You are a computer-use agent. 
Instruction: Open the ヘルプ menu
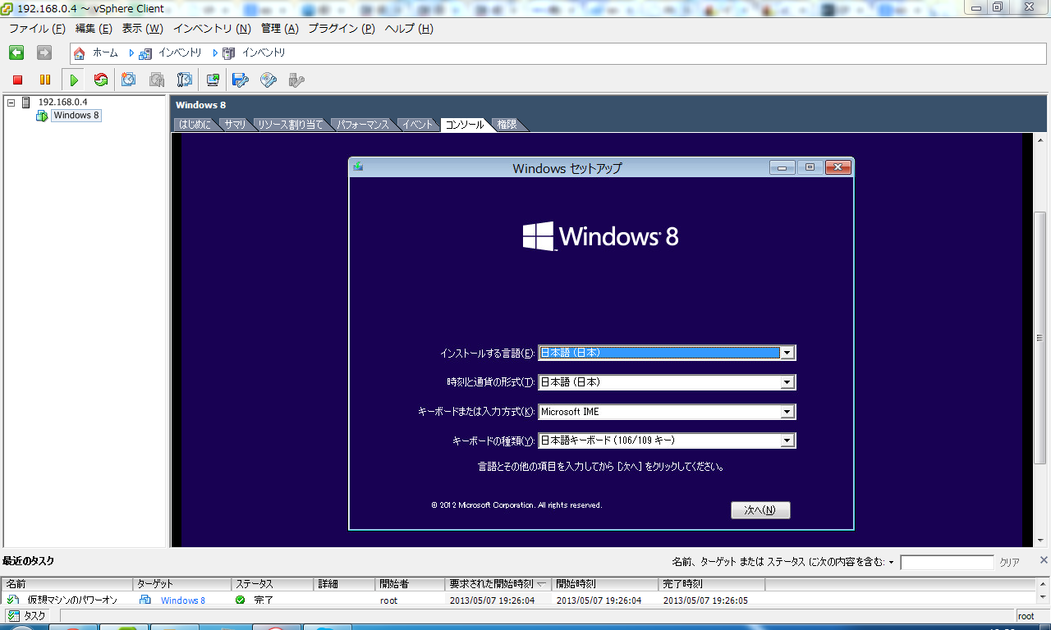(x=409, y=29)
